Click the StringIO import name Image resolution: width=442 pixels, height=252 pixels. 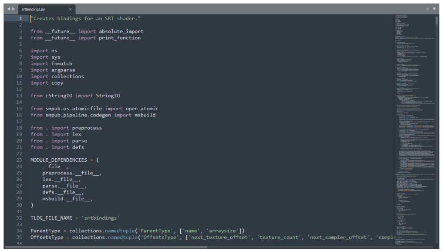[x=108, y=95]
